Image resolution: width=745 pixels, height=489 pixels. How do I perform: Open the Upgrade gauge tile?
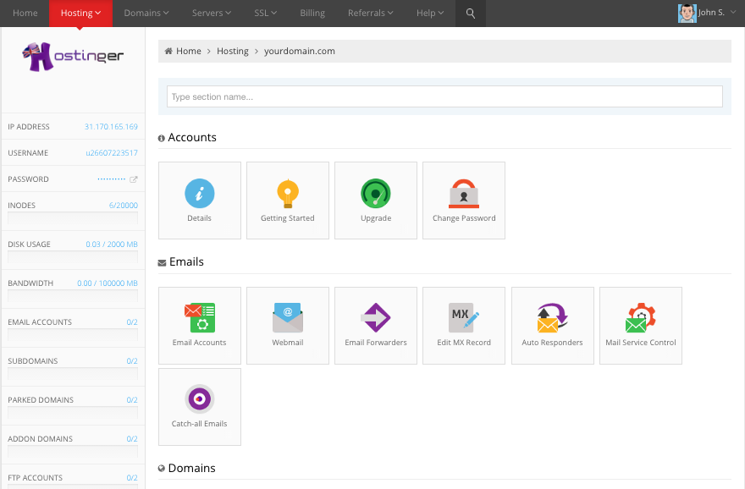click(376, 201)
